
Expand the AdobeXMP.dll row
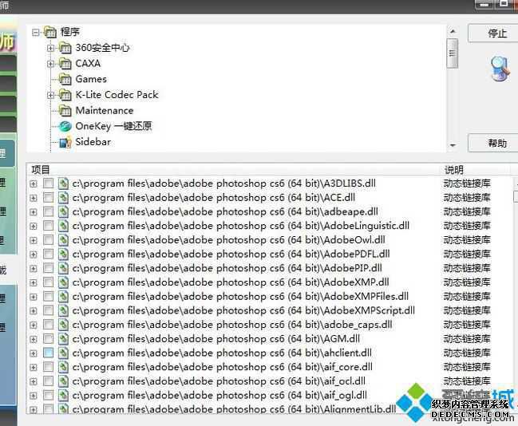coord(34,282)
